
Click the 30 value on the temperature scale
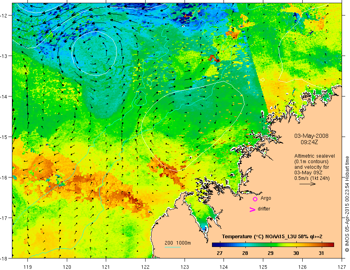pos(296,253)
